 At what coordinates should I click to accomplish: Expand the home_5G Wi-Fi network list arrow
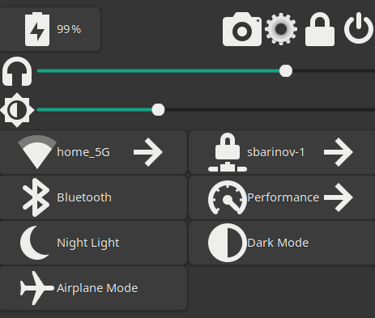coord(148,152)
